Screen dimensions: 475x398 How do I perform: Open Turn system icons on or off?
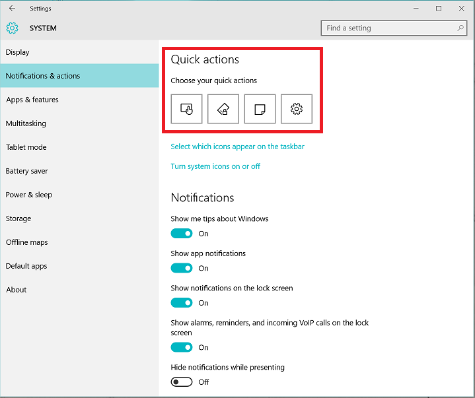coord(215,166)
